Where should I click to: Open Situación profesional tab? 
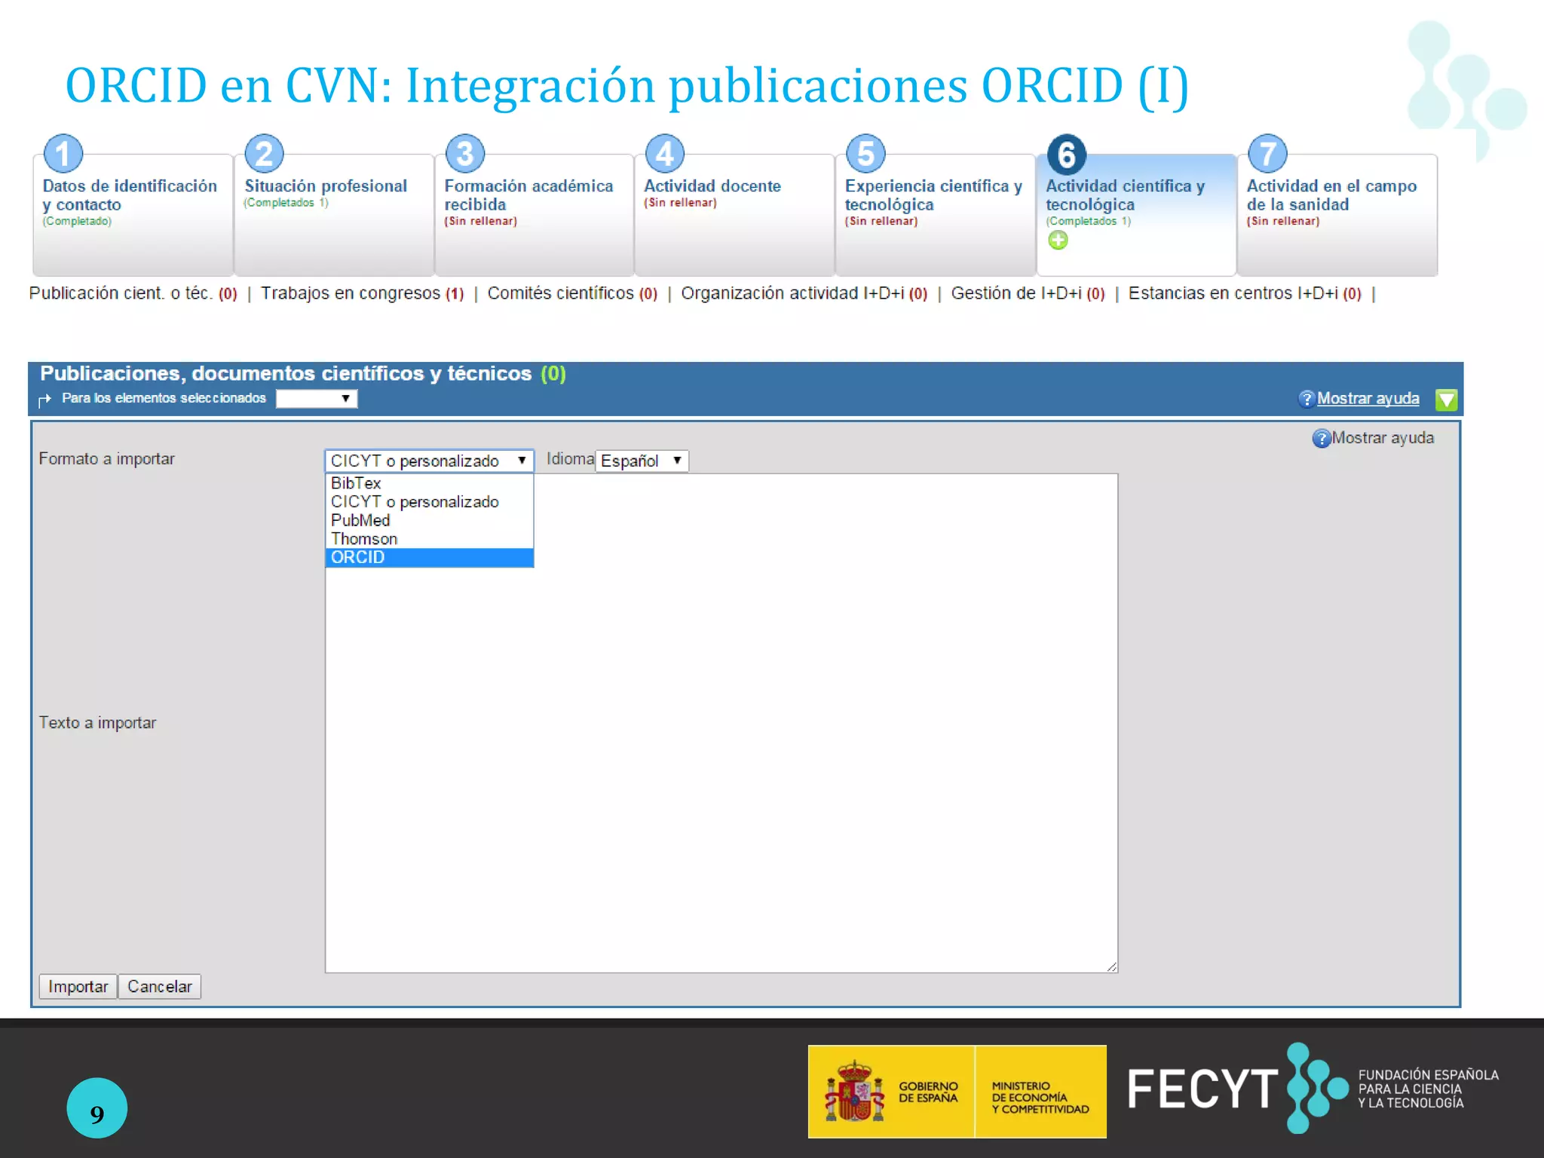pos(334,215)
